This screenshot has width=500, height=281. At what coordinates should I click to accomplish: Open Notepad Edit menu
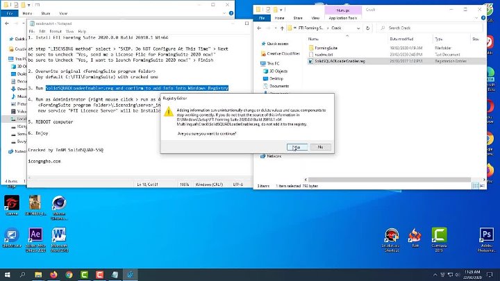pyautogui.click(x=42, y=31)
